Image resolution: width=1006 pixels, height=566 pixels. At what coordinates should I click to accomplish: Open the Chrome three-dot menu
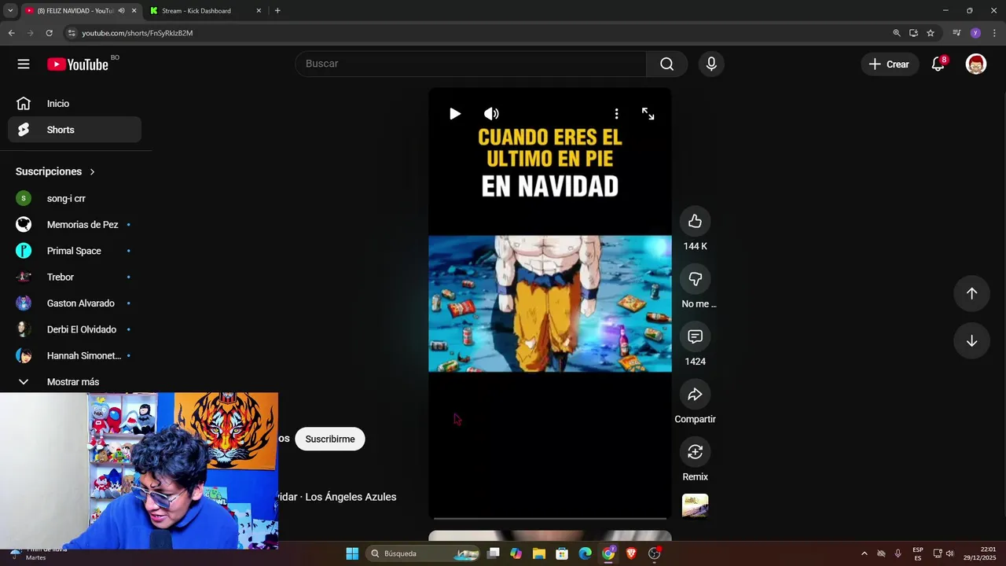[x=995, y=33]
